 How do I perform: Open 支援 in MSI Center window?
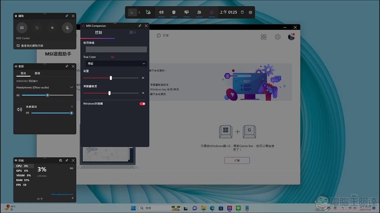coord(163,36)
